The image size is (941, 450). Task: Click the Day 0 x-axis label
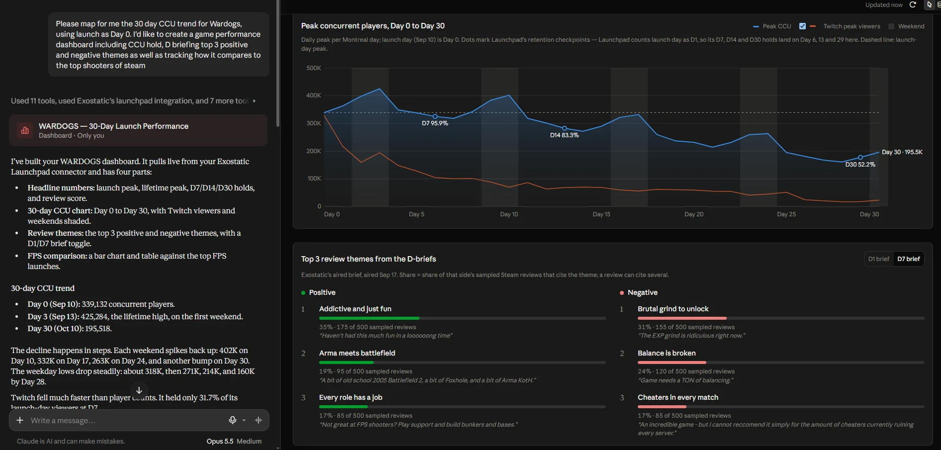(332, 214)
